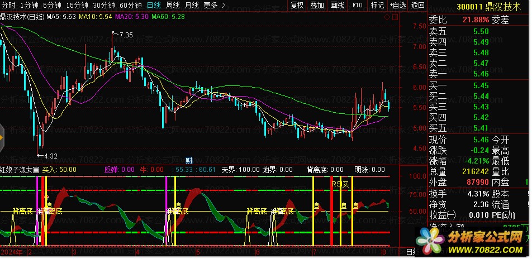Click the 卖二 5.47 order row
532x259 pixels.
[x=478, y=63]
